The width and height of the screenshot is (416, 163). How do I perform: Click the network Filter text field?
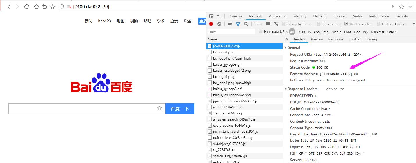click(231, 32)
